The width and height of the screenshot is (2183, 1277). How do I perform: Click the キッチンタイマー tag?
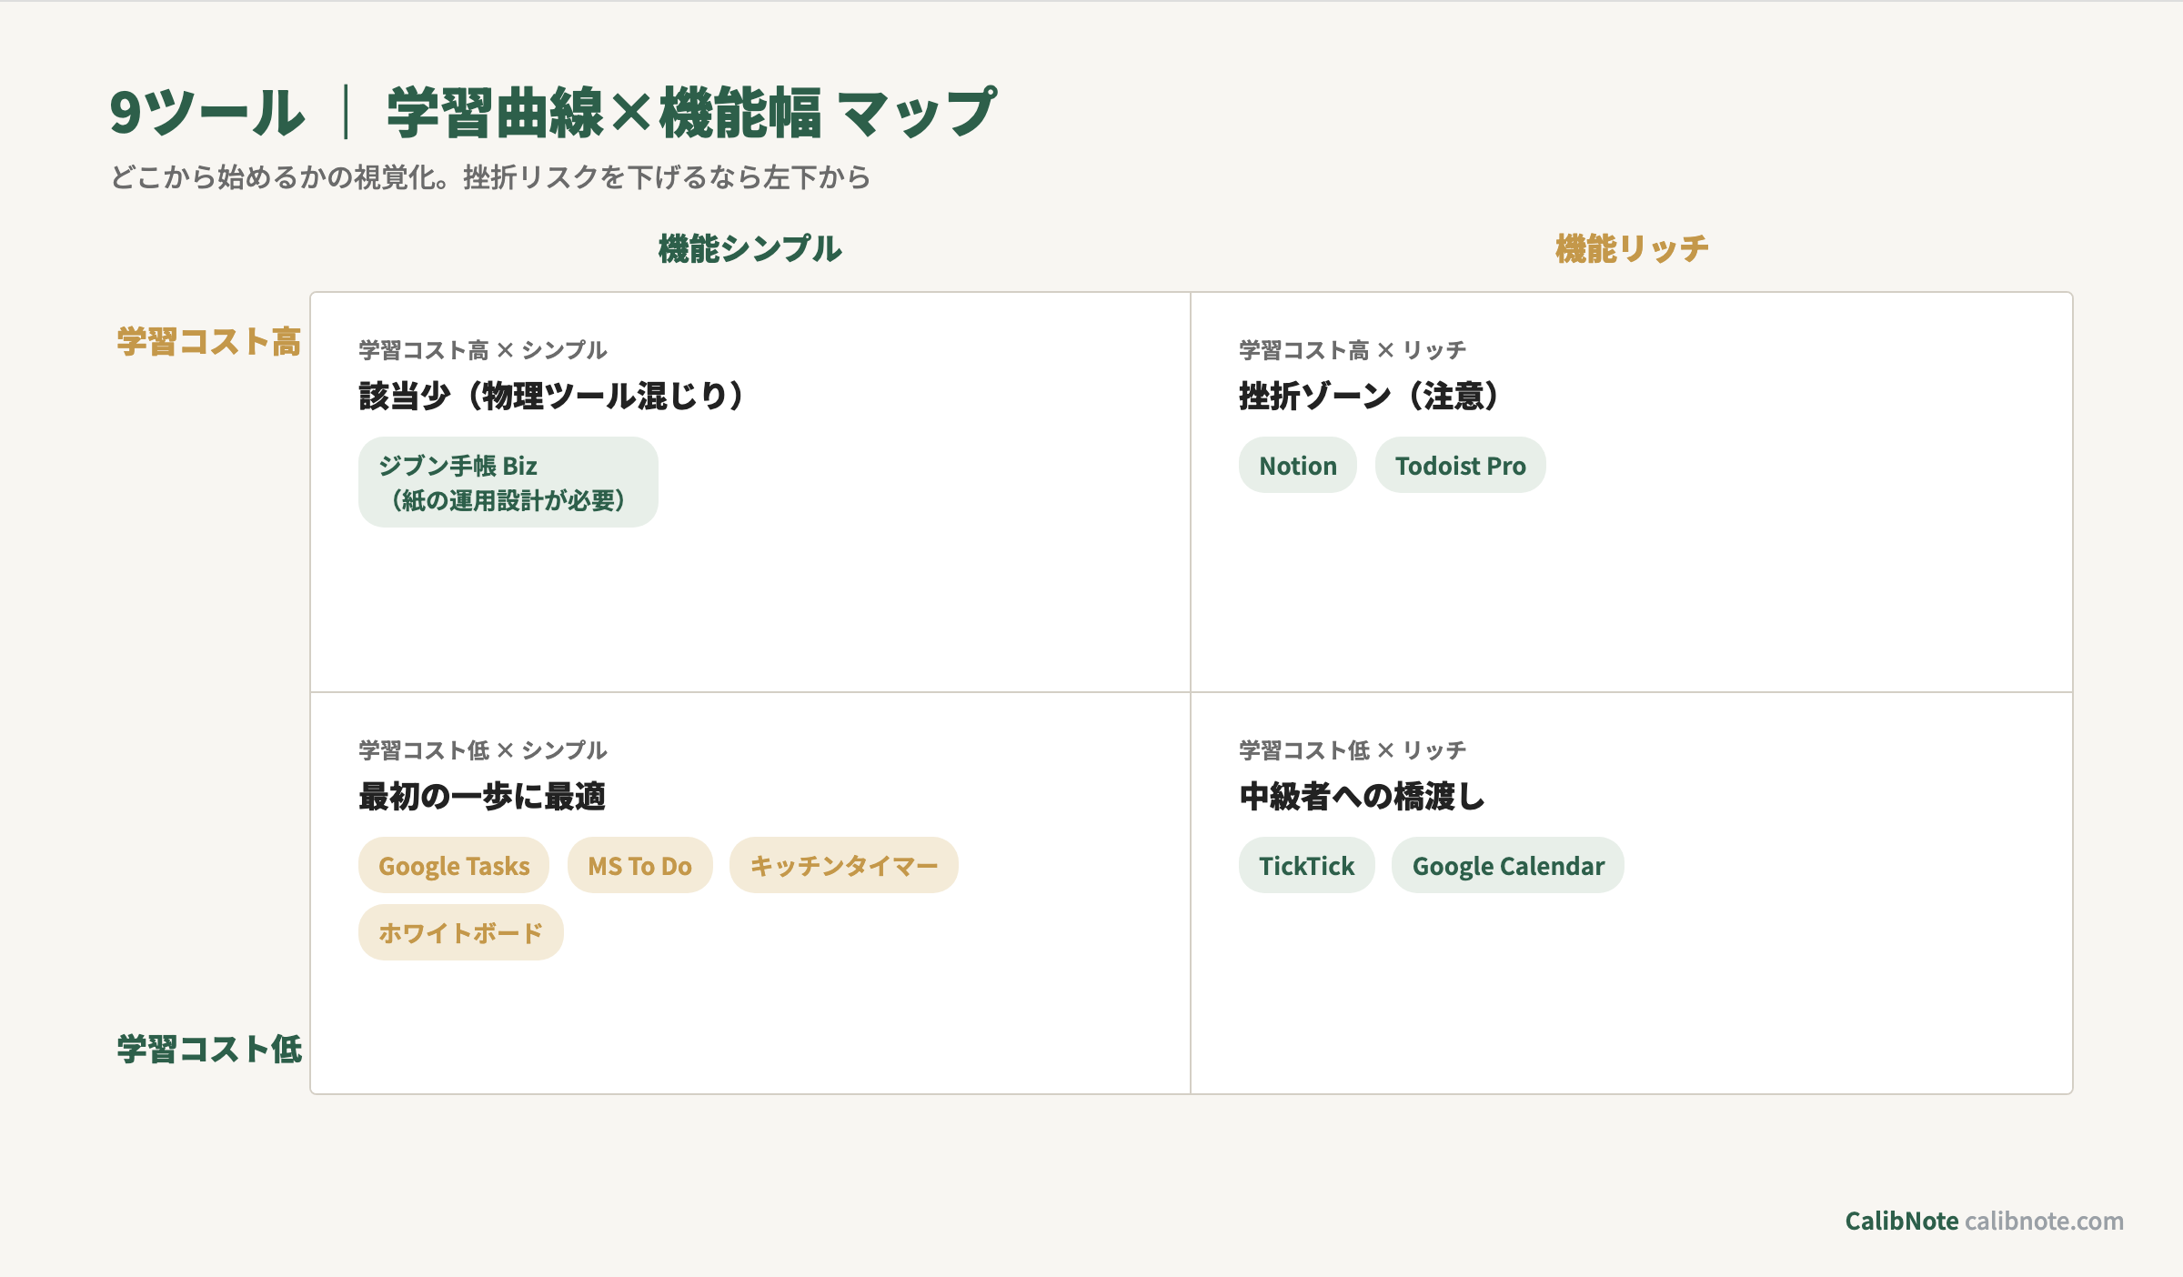tap(843, 865)
